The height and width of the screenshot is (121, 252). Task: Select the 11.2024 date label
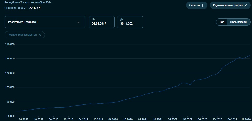[246, 119]
